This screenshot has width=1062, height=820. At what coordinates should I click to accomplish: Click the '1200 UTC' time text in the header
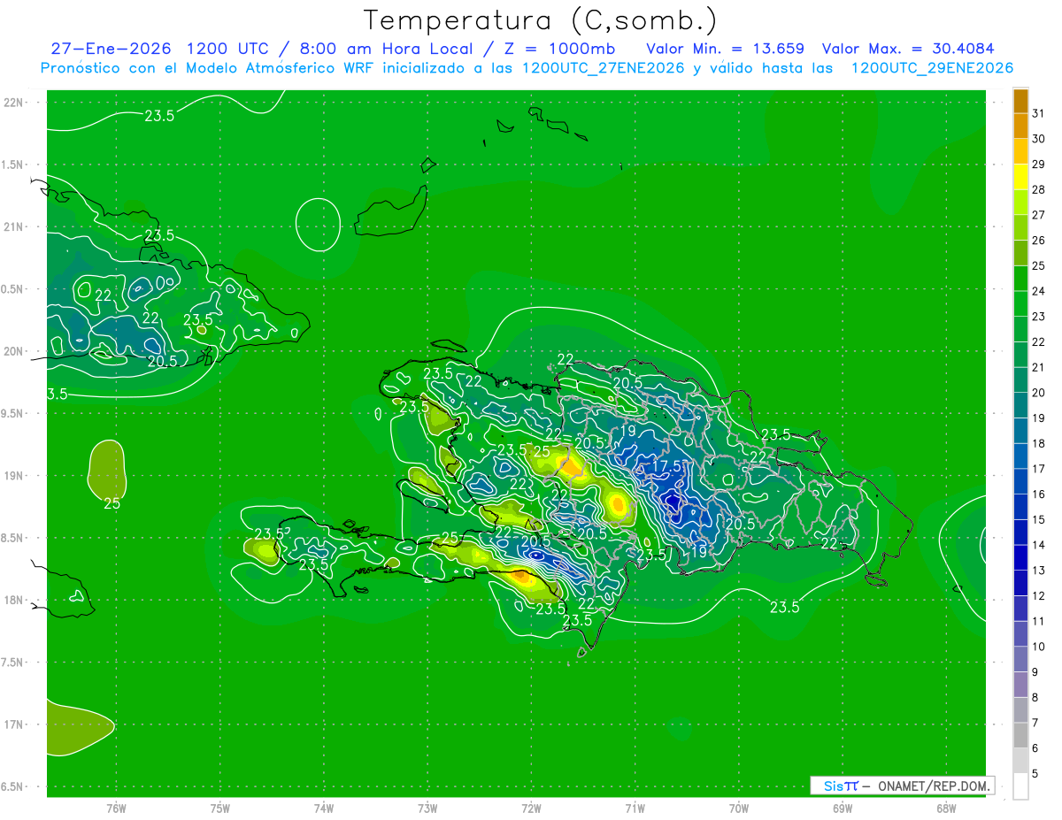(x=228, y=49)
